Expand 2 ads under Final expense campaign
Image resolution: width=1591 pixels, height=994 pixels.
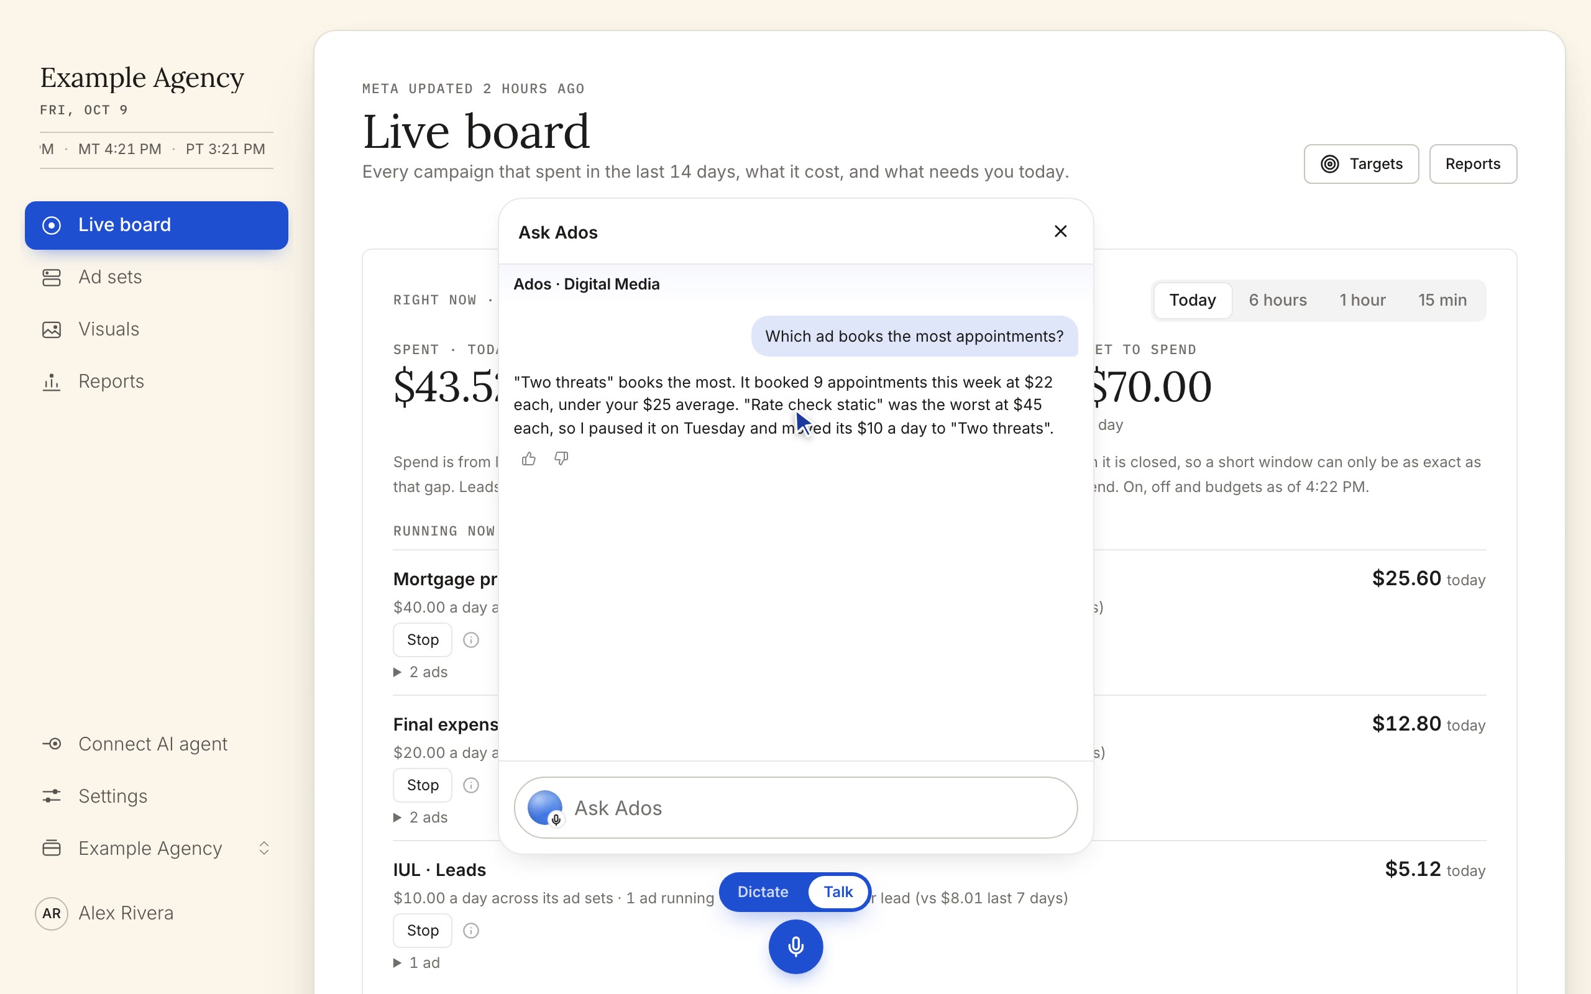[x=421, y=817]
